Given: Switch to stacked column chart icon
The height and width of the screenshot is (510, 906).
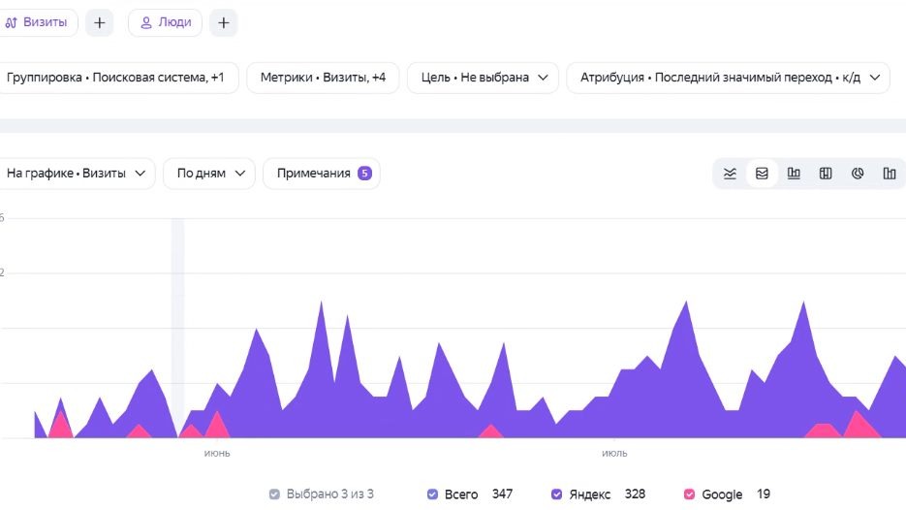Looking at the screenshot, I should (826, 174).
